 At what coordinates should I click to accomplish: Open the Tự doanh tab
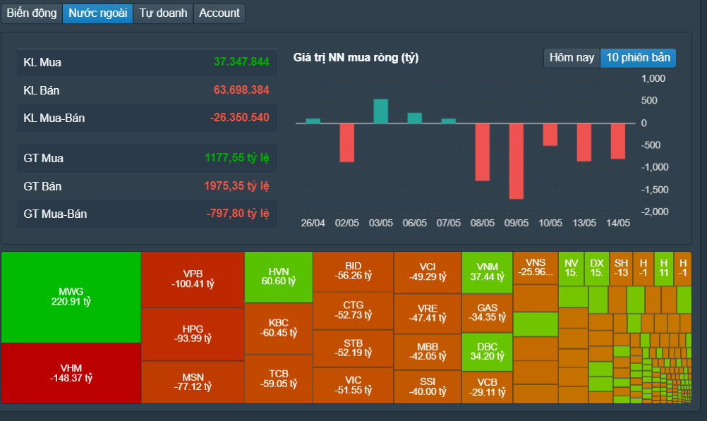[163, 13]
